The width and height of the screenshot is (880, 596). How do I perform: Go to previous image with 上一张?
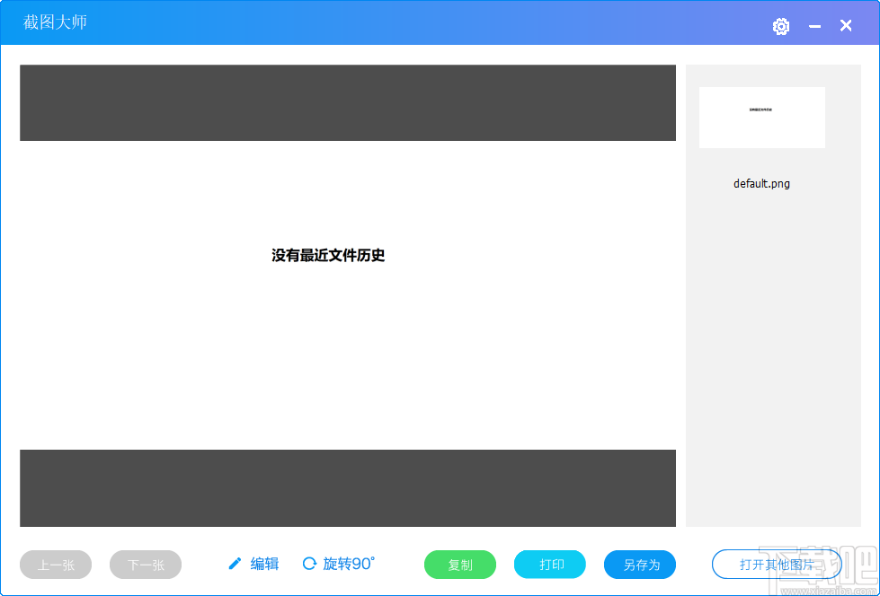[55, 565]
